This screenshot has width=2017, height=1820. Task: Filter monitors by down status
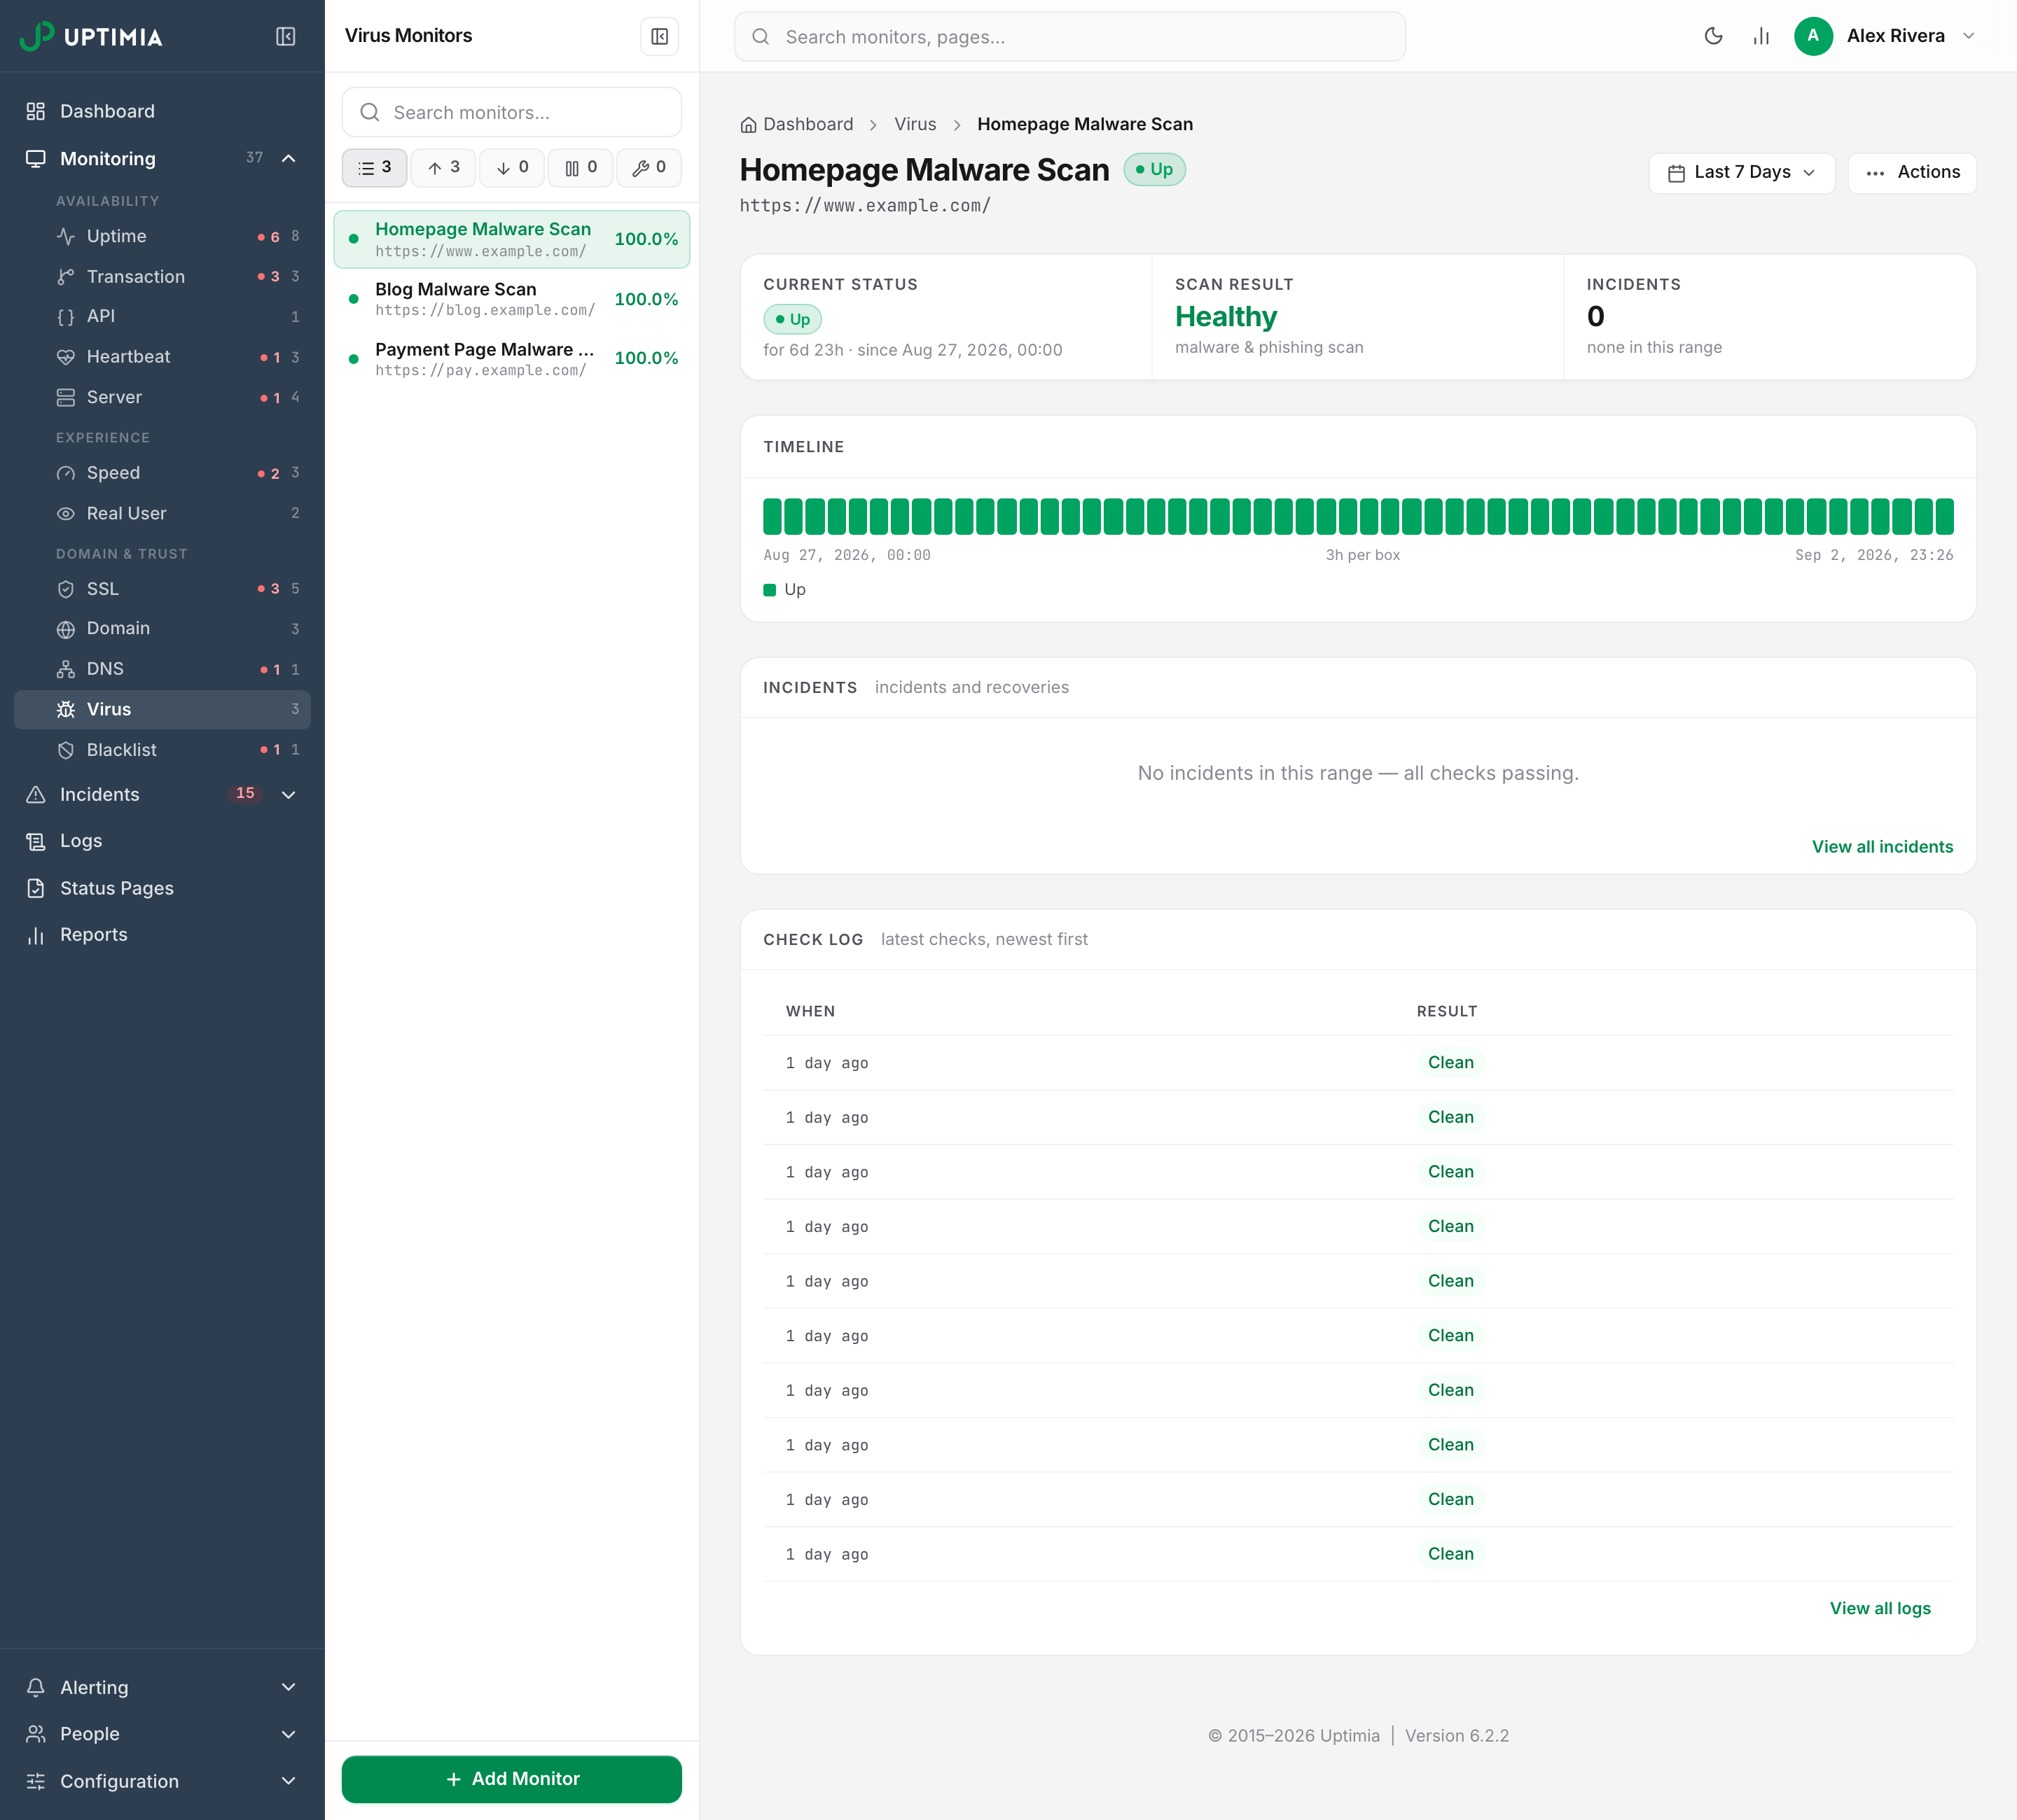[511, 168]
